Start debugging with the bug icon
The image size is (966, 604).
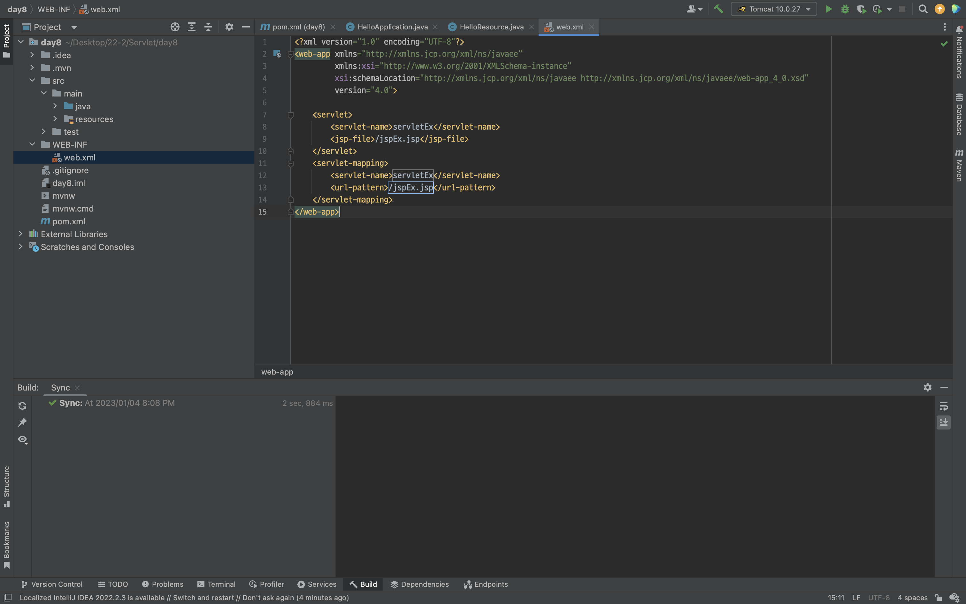(x=845, y=9)
